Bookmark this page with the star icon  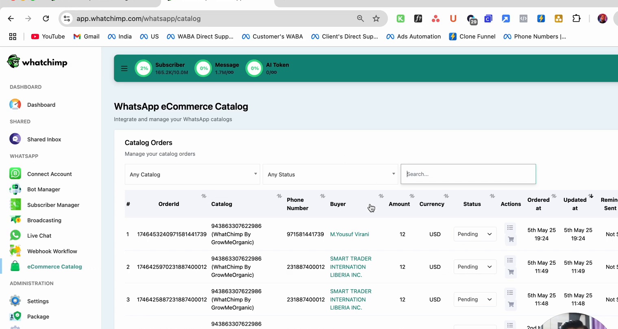[376, 19]
